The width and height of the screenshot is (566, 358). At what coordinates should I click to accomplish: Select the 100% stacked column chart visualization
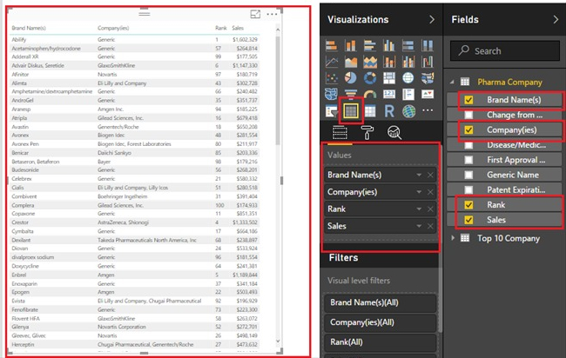click(x=428, y=46)
